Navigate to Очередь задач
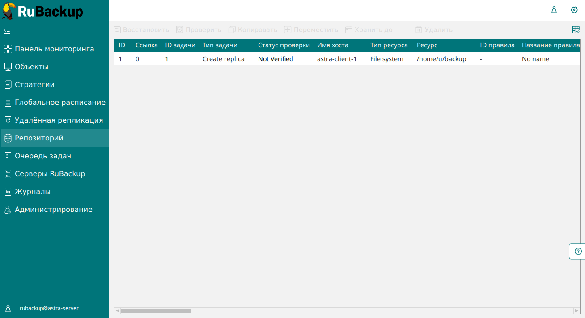 [42, 156]
